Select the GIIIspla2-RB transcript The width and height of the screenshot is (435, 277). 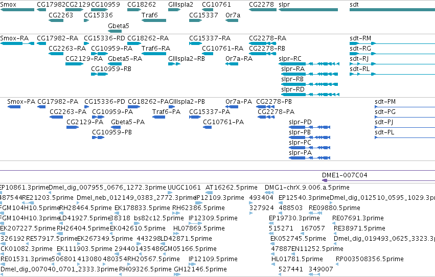point(174,64)
